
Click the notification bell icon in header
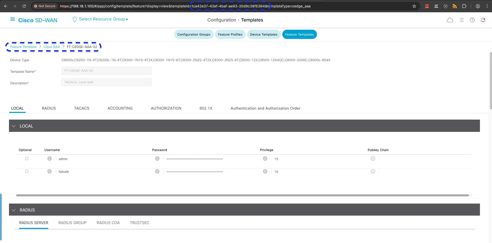(483, 20)
